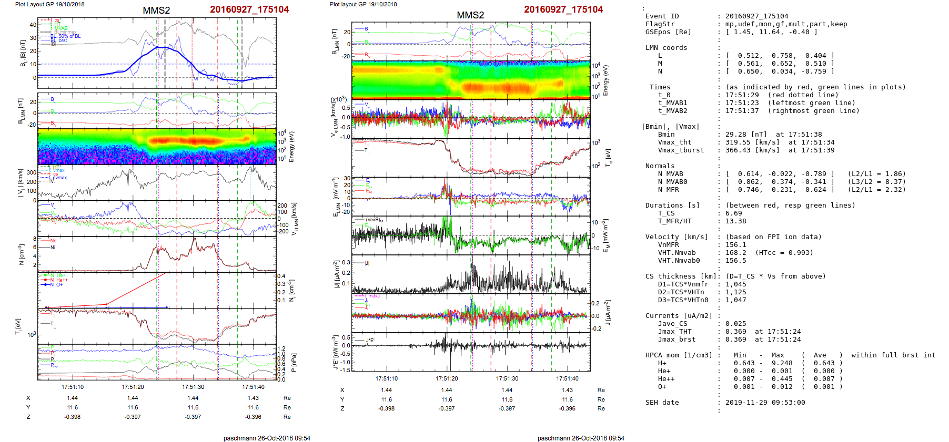Click the 'Normals' section heading
The image size is (949, 442).
660,166
